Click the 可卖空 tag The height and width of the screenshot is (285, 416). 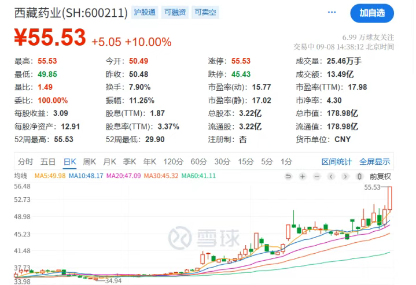point(205,13)
